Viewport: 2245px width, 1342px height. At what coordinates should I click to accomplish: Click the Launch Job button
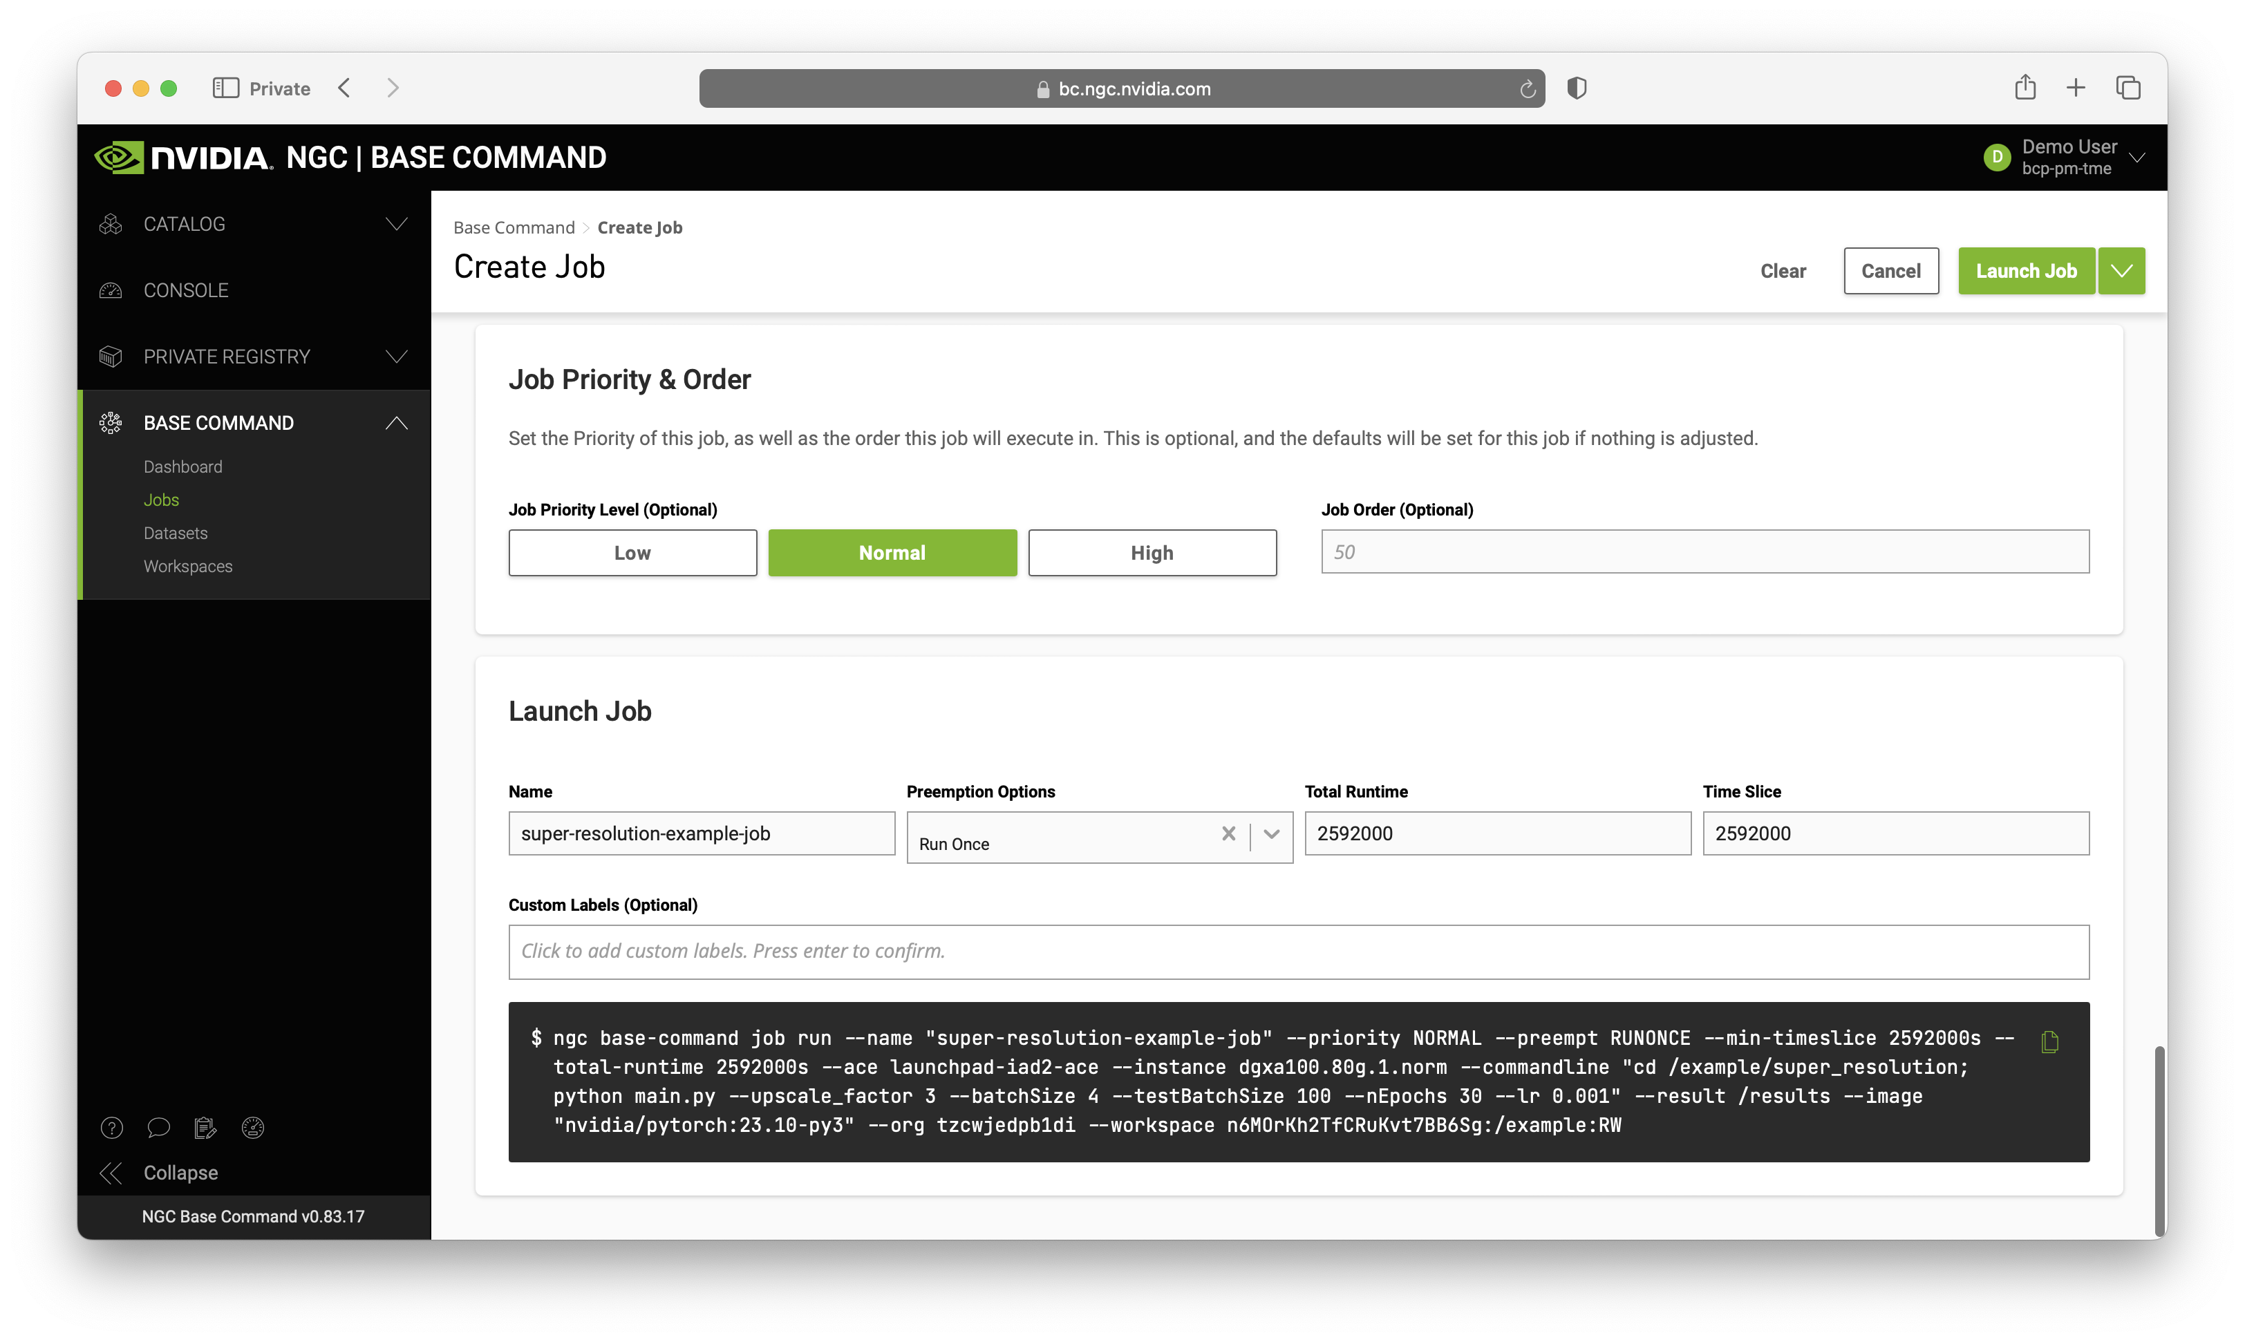[2026, 270]
